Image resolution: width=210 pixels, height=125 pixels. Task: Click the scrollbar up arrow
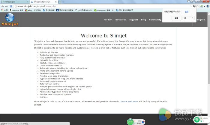[x=209, y=13]
